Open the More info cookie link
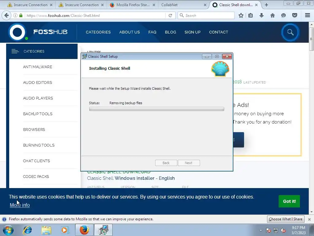314x236 pixels. (x=20, y=205)
